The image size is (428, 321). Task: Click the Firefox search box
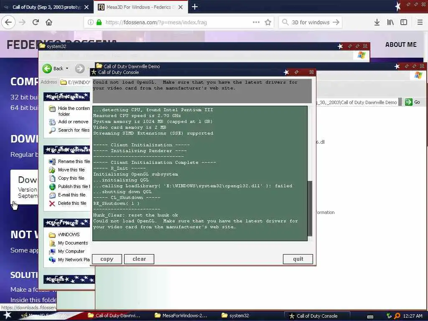(x=311, y=23)
